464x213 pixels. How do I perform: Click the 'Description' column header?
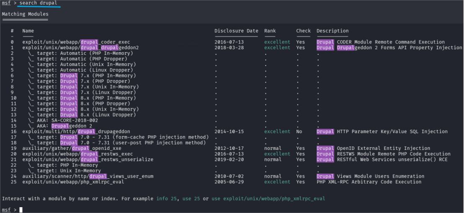tap(333, 31)
